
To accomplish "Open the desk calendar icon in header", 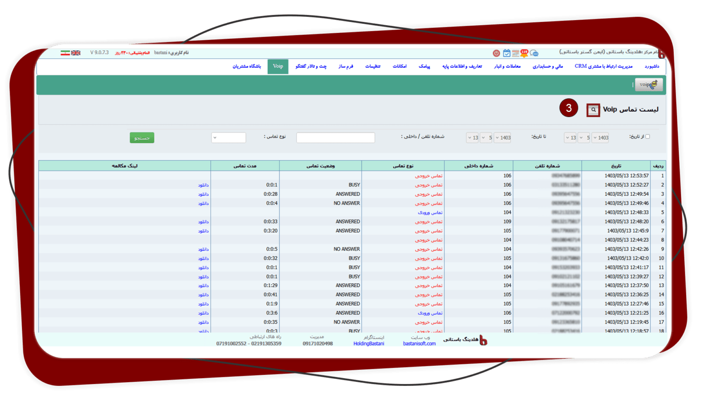I will click(516, 53).
